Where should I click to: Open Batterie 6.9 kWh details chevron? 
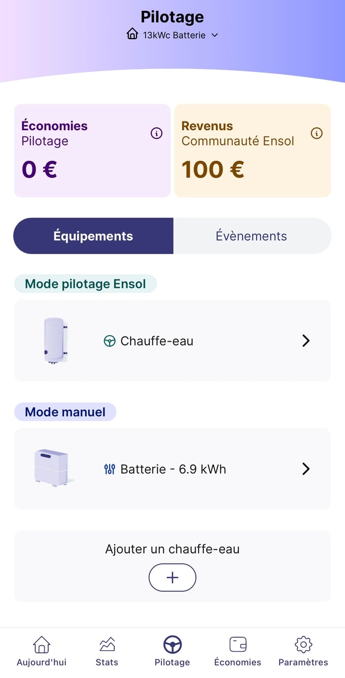[306, 469]
